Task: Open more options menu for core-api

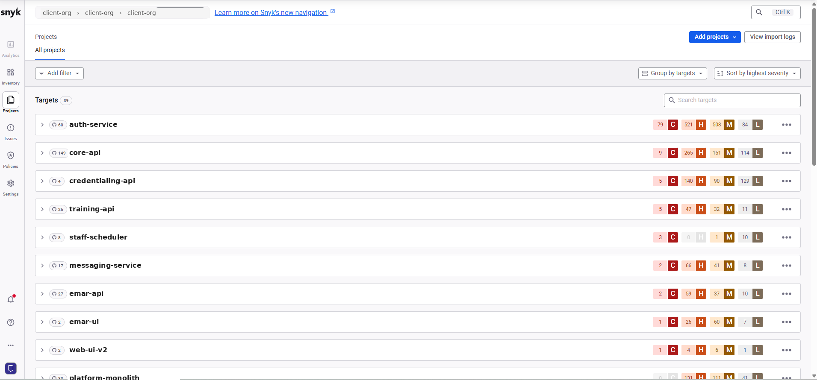Action: click(x=787, y=153)
